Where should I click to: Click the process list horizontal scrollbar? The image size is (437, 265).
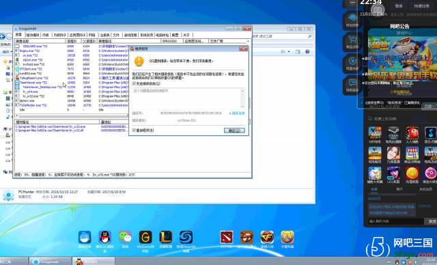pos(71,115)
